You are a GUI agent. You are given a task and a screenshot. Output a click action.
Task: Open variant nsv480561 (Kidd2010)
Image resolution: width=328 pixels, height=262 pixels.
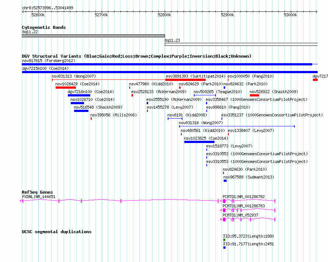click(203, 130)
